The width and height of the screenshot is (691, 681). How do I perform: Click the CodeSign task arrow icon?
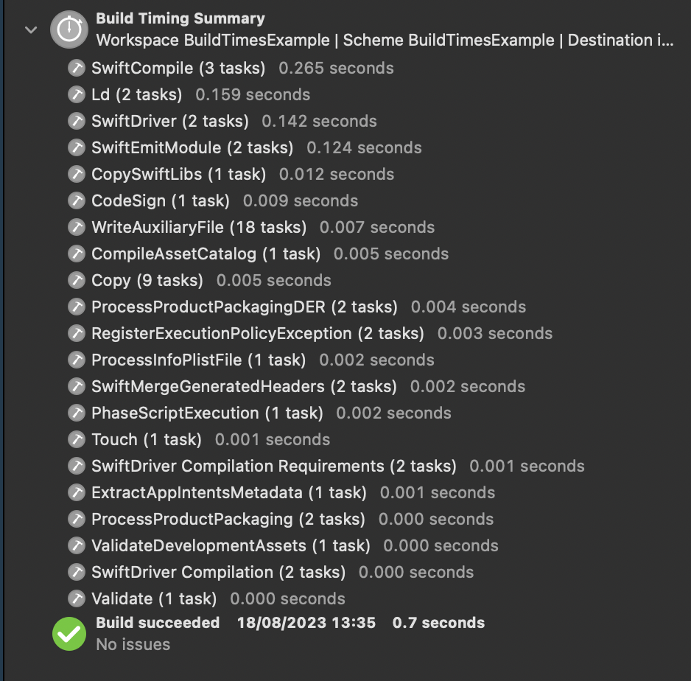coord(77,200)
